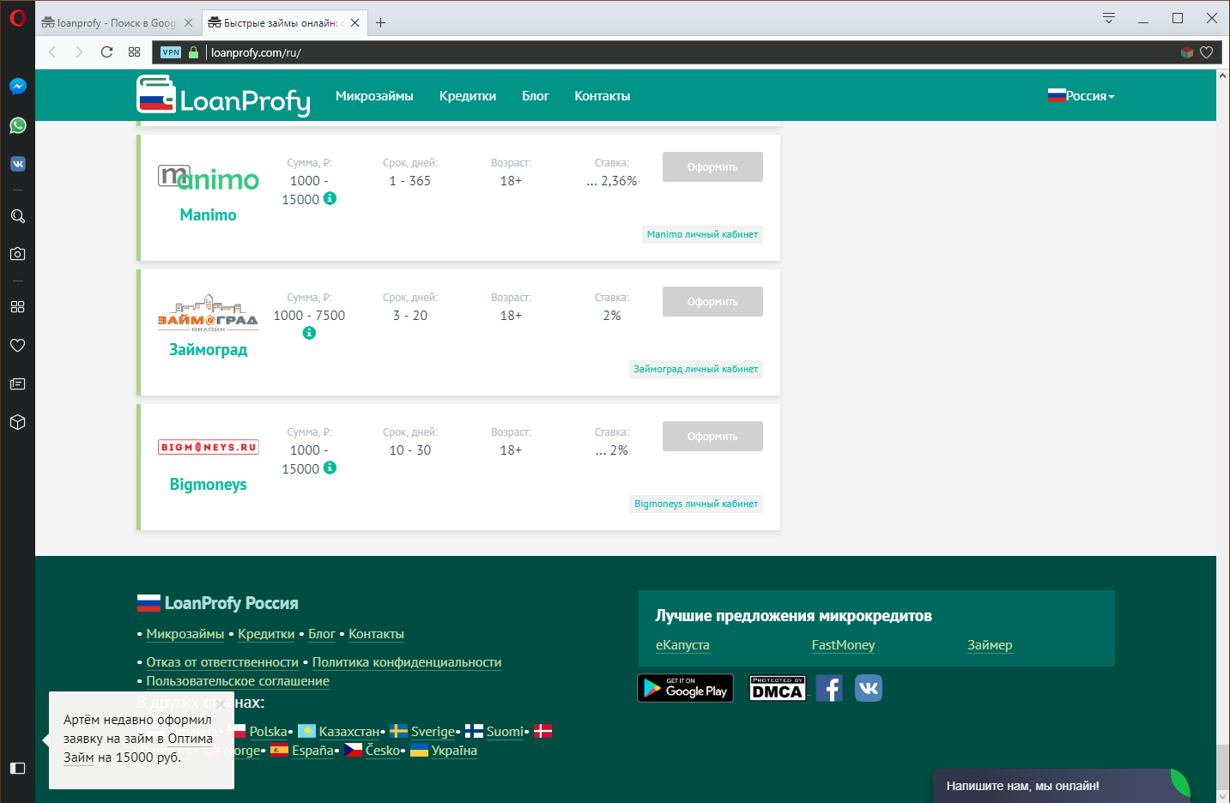1230x803 pixels.
Task: Expand the Россия country dropdown
Action: [x=1082, y=96]
